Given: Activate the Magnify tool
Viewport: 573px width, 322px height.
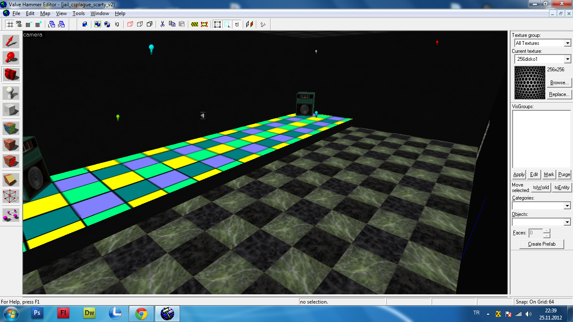Looking at the screenshot, I should (x=11, y=58).
